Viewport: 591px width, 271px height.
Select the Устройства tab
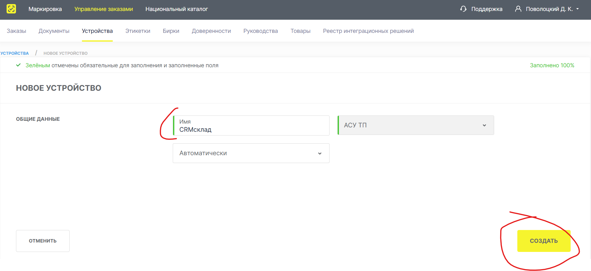tap(97, 31)
